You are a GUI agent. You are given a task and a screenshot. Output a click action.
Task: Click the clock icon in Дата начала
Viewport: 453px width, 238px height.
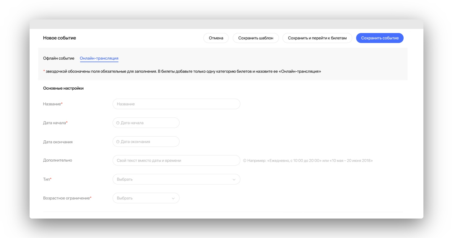(x=118, y=123)
